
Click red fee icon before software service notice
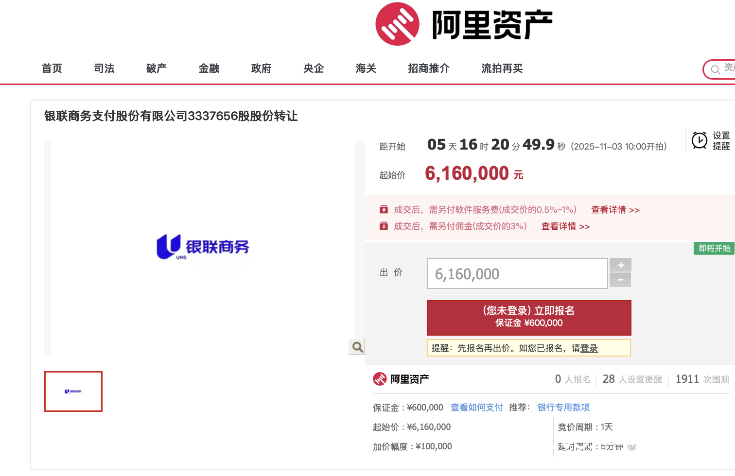(x=384, y=209)
